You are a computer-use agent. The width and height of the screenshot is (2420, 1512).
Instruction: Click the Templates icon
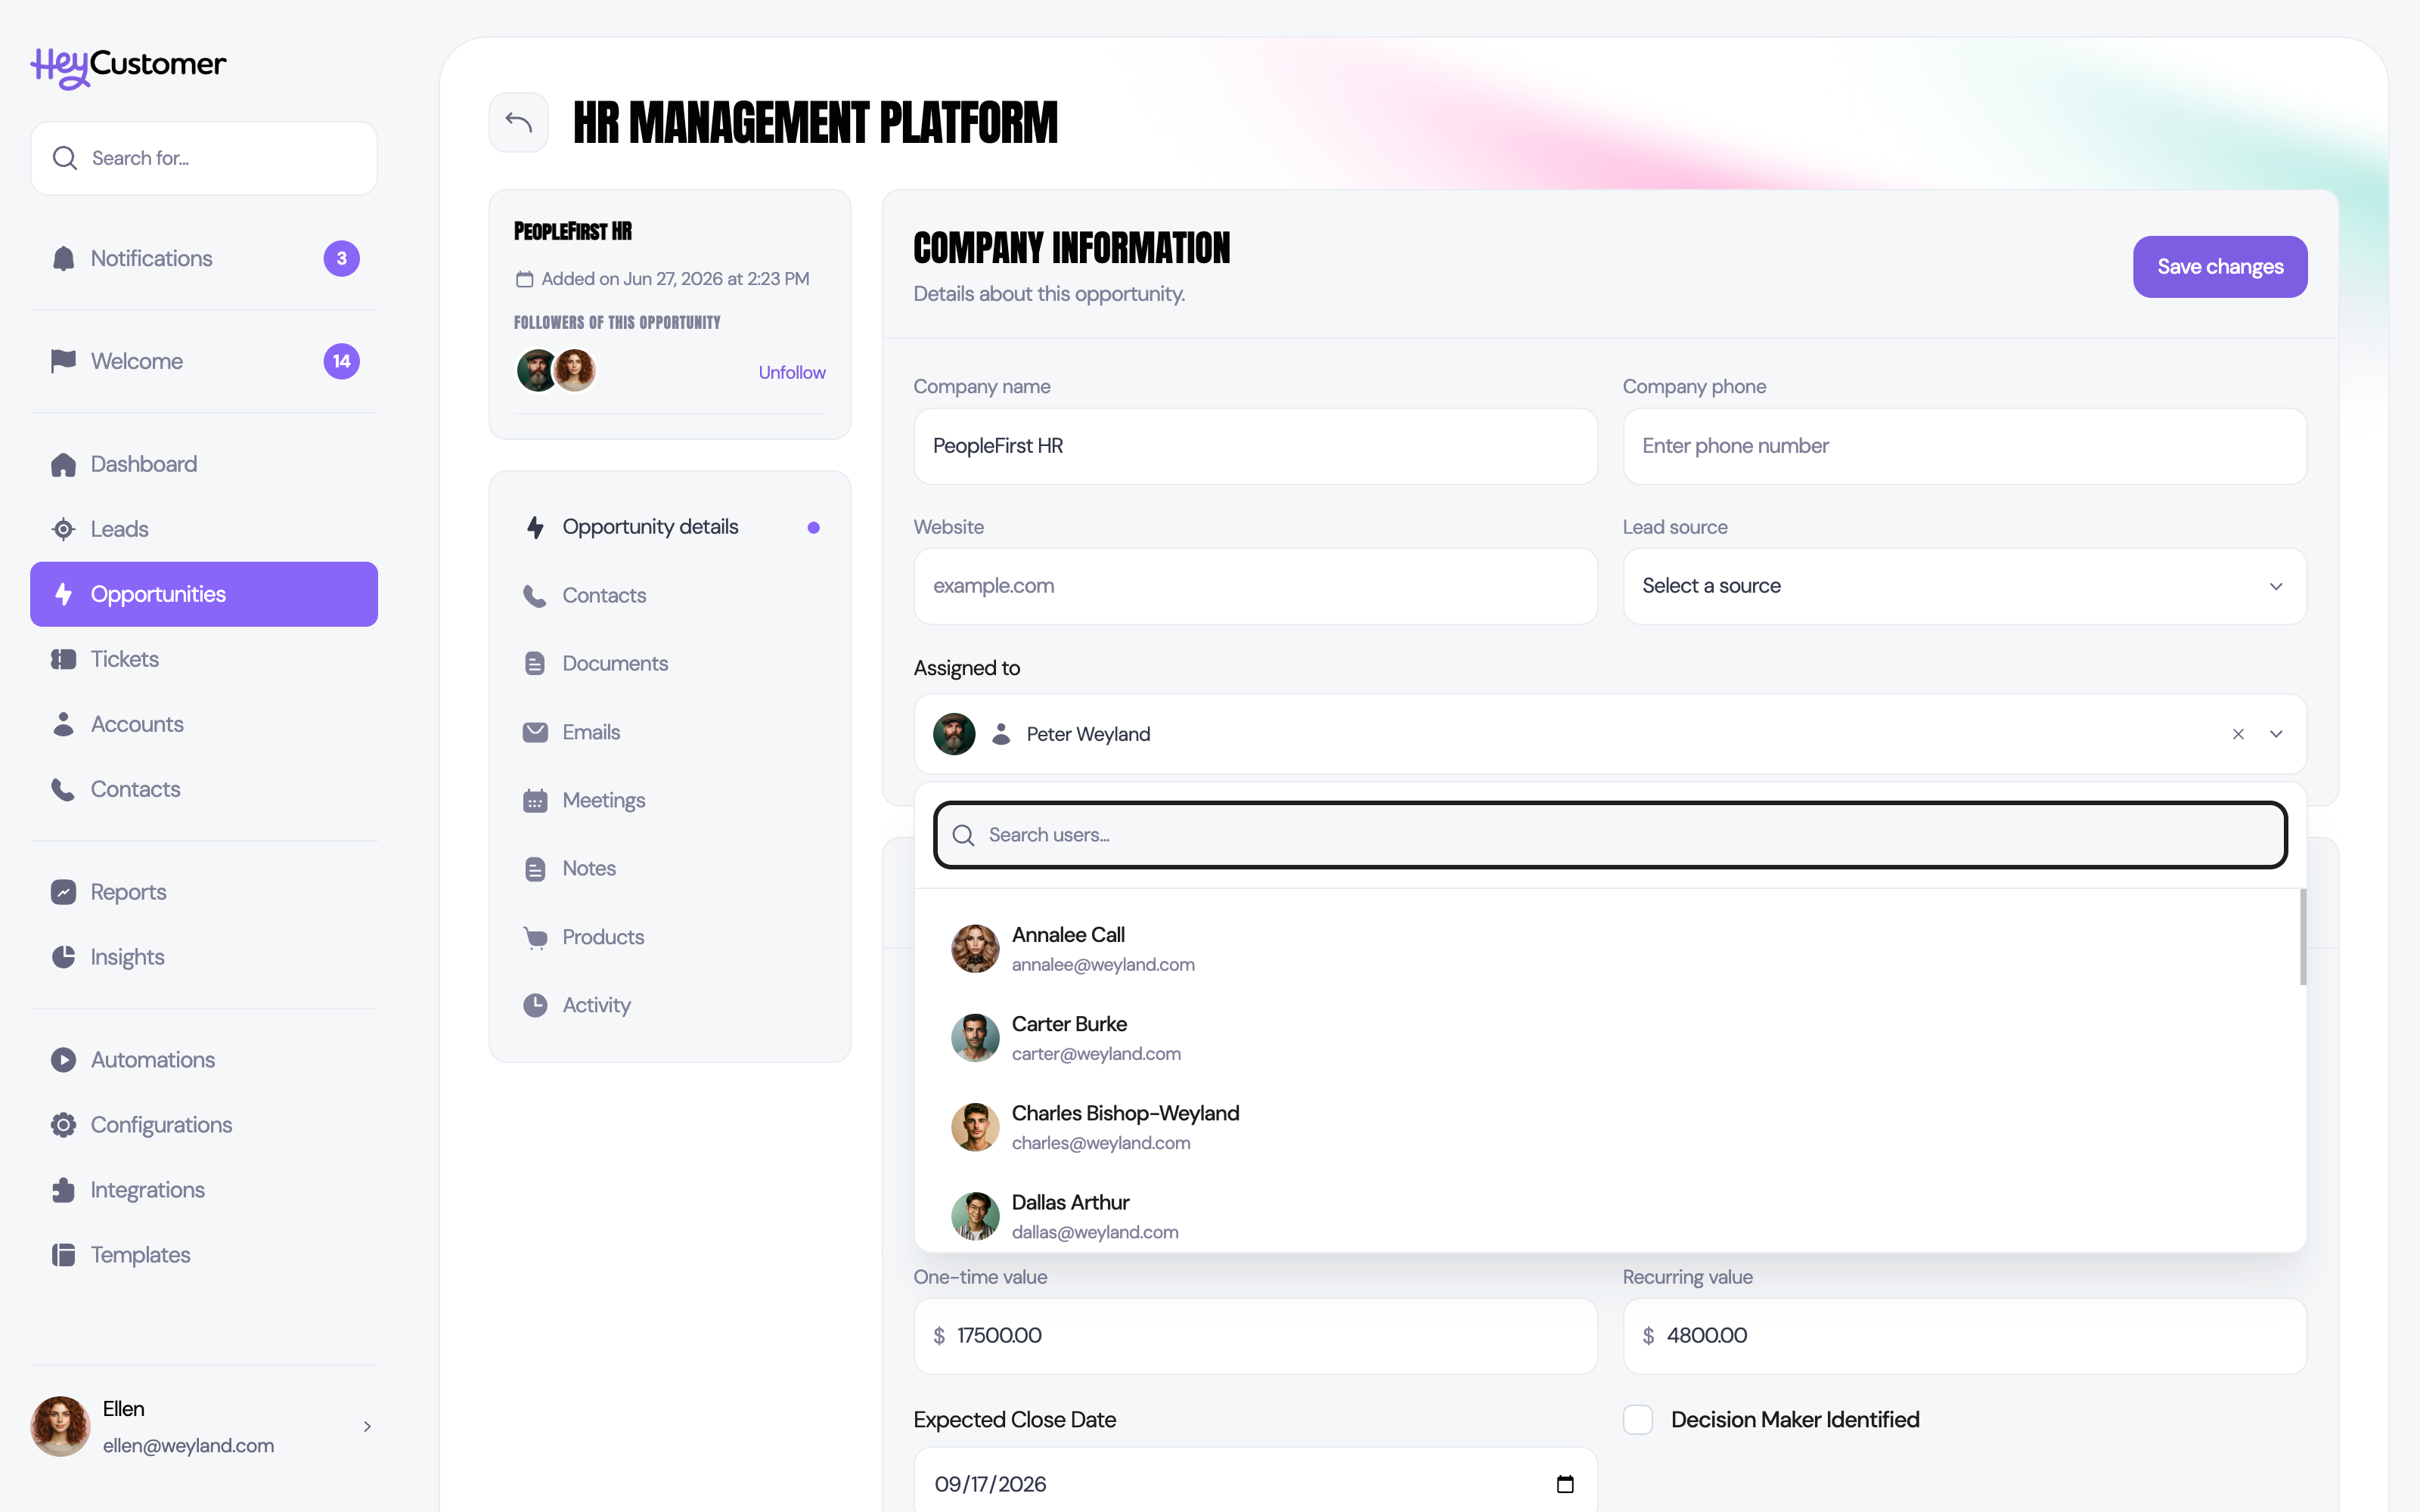coord(63,1255)
